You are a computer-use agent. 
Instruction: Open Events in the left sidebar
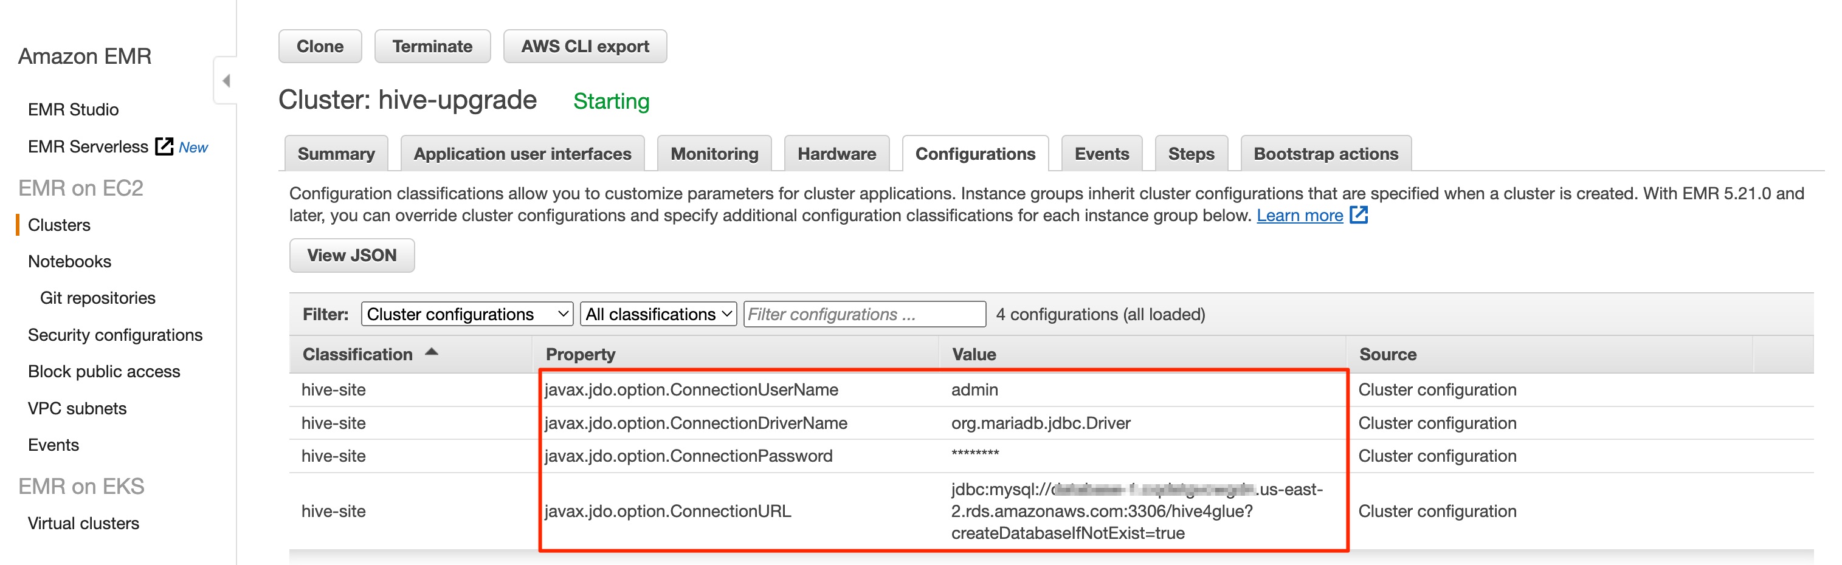pyautogui.click(x=53, y=445)
